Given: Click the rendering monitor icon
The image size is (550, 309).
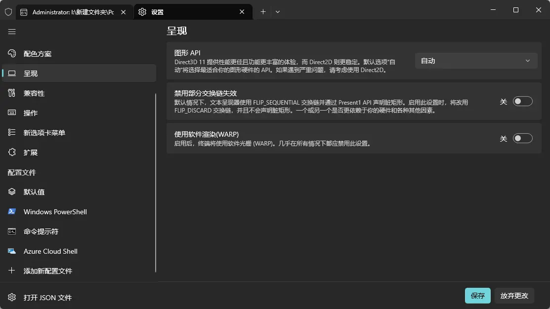Looking at the screenshot, I should (x=12, y=73).
